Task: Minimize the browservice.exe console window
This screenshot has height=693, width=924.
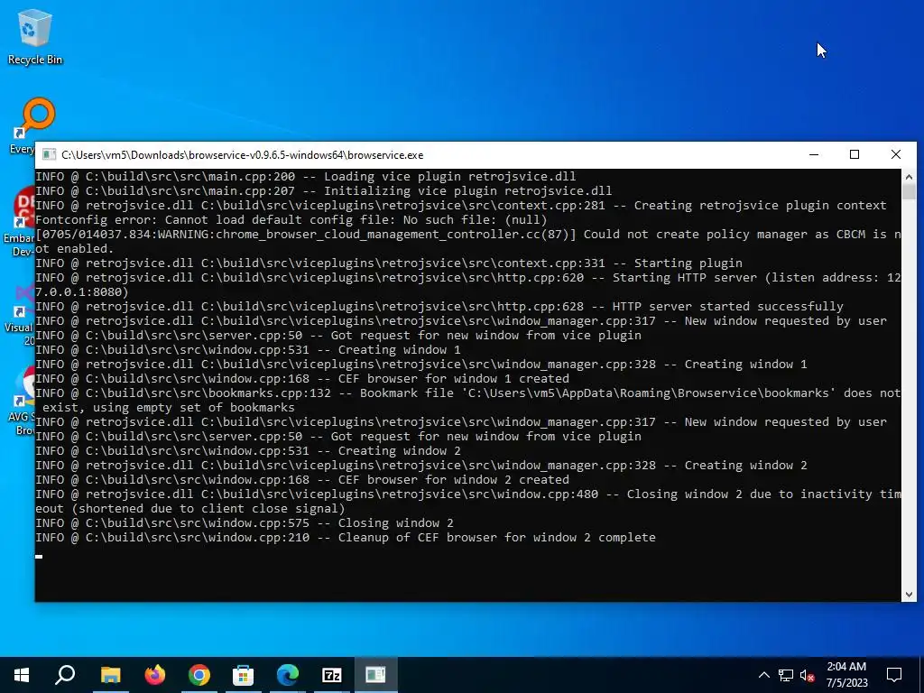Action: pyautogui.click(x=814, y=155)
